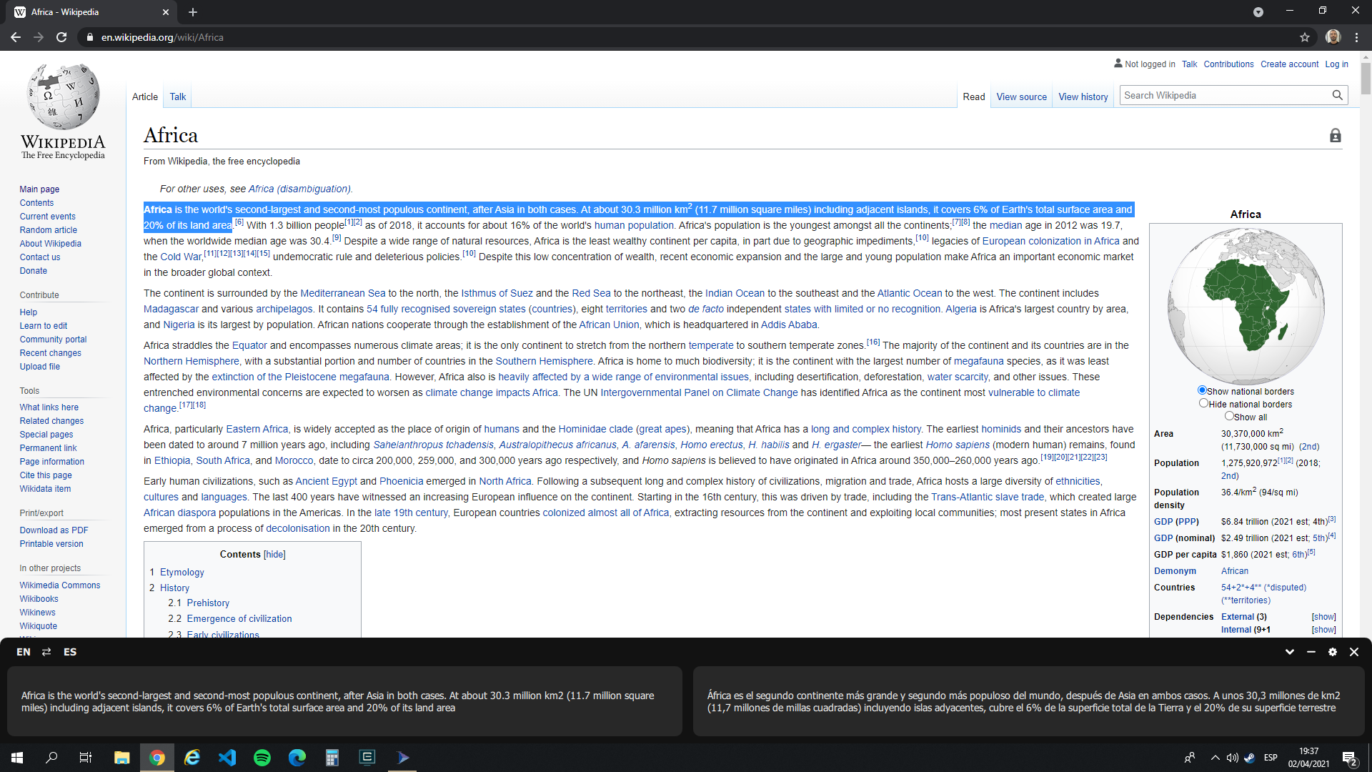Open the Create account link
Viewport: 1372px width, 772px height.
pos(1289,64)
